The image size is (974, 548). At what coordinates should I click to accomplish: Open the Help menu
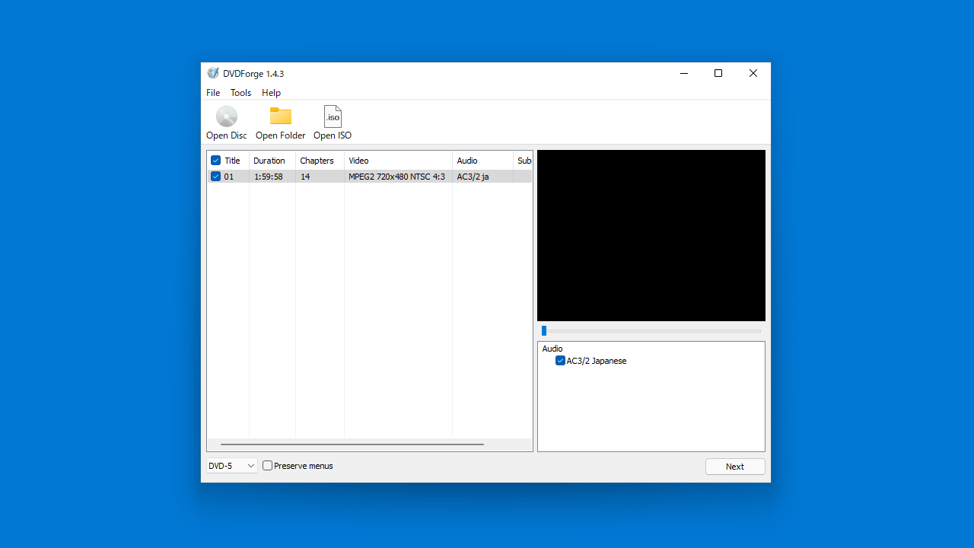[271, 93]
